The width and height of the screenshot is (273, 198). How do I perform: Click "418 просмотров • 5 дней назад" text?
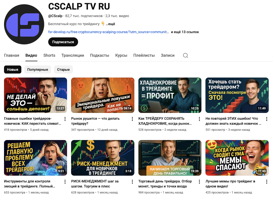tap(26, 130)
